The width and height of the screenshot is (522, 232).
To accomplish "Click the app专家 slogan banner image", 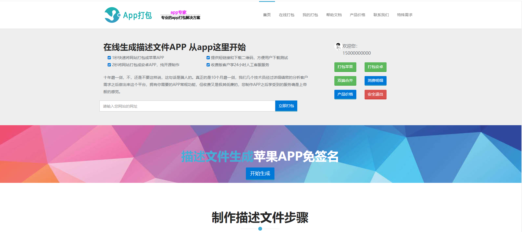I will coord(181,15).
